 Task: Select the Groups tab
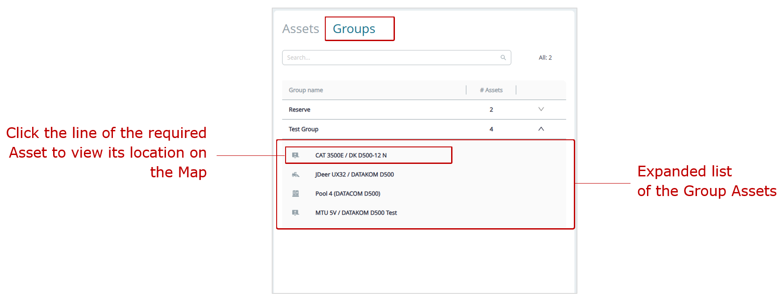[354, 29]
